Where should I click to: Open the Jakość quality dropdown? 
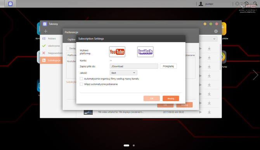tap(123, 73)
